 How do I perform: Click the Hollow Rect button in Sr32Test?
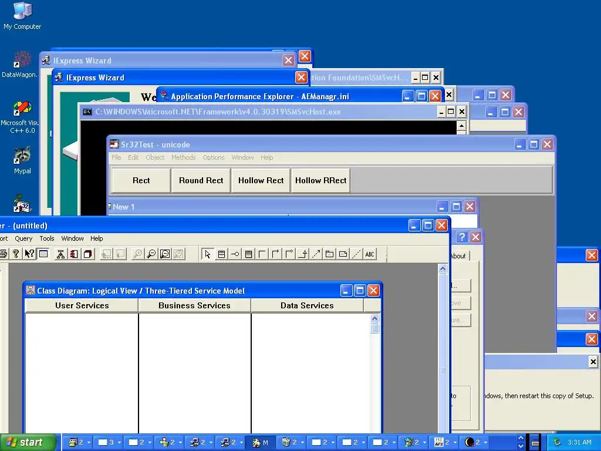pos(261,180)
